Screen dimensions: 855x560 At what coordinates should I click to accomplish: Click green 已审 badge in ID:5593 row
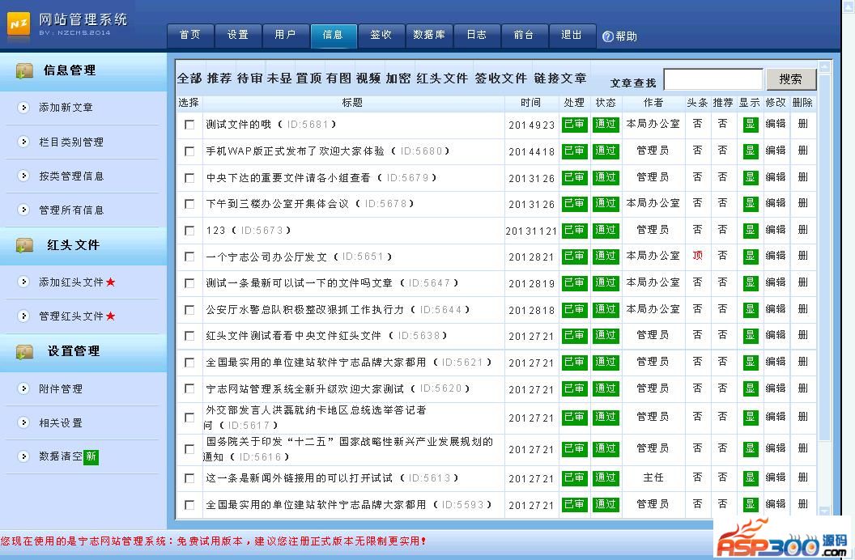tap(574, 504)
